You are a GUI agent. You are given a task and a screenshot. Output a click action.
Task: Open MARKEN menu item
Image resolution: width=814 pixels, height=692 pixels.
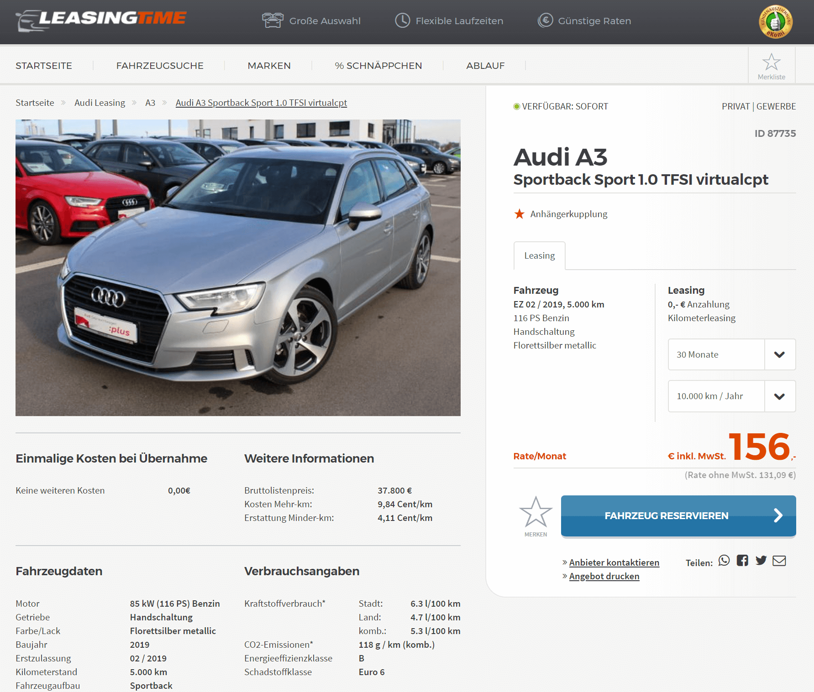click(269, 66)
